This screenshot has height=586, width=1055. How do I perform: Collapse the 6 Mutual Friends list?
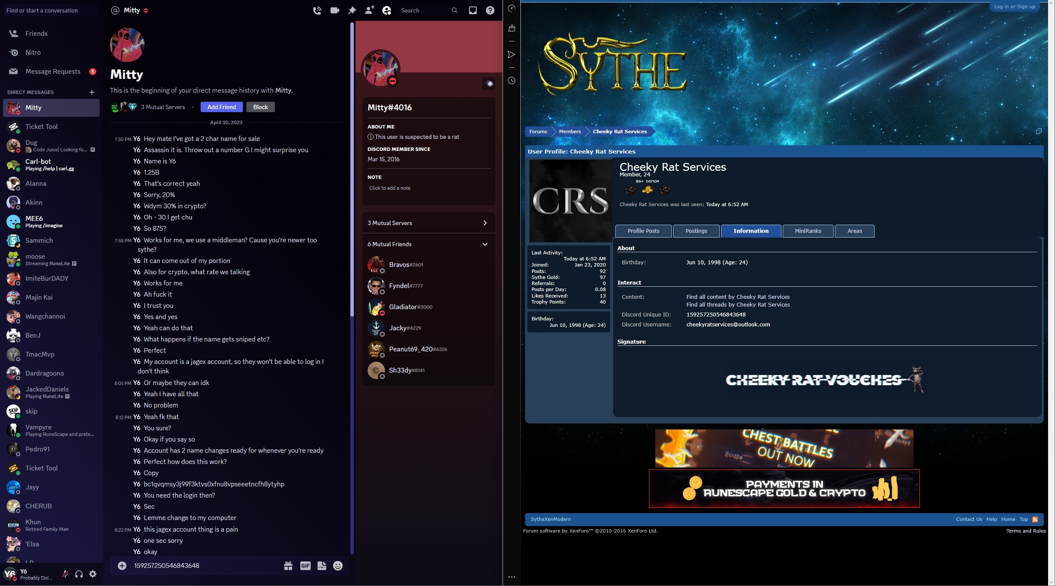485,244
